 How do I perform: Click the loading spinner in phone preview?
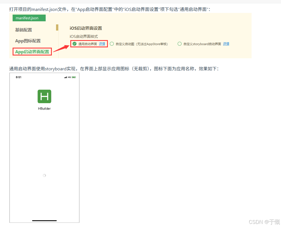44,175
